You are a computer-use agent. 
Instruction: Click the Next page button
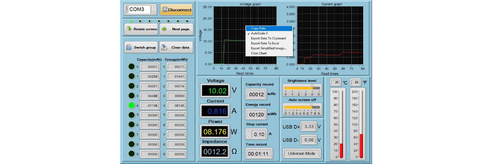coord(176,29)
